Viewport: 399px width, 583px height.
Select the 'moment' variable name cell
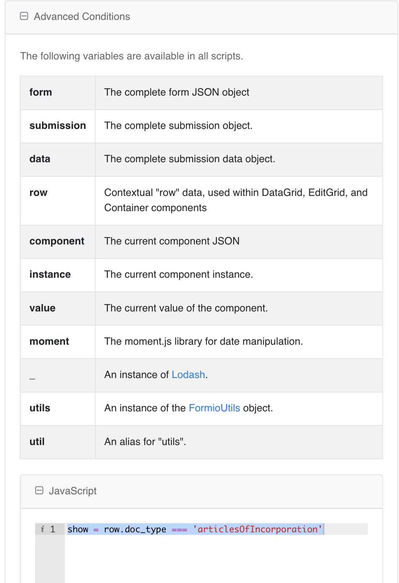pyautogui.click(x=58, y=342)
